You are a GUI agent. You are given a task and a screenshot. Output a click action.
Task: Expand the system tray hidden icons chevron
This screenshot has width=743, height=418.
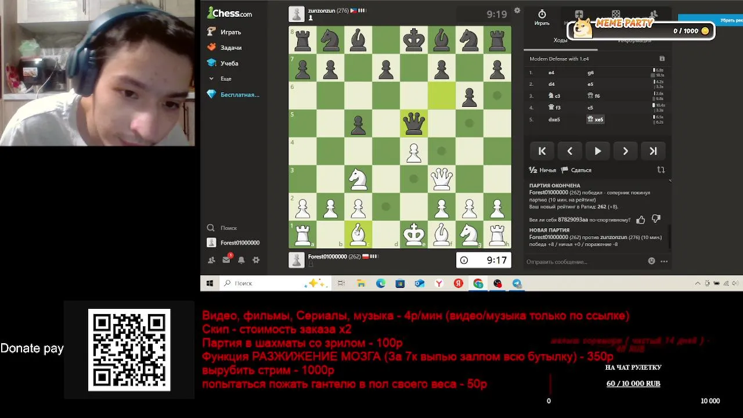click(698, 283)
